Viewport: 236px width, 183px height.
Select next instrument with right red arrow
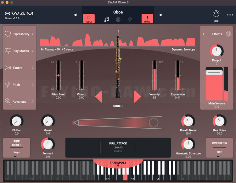(x=137, y=97)
